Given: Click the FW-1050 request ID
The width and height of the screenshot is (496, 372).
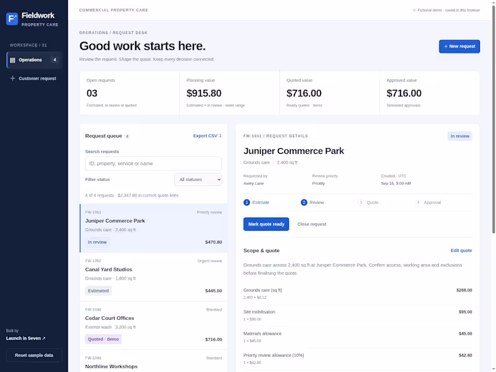Looking at the screenshot, I should [93, 261].
